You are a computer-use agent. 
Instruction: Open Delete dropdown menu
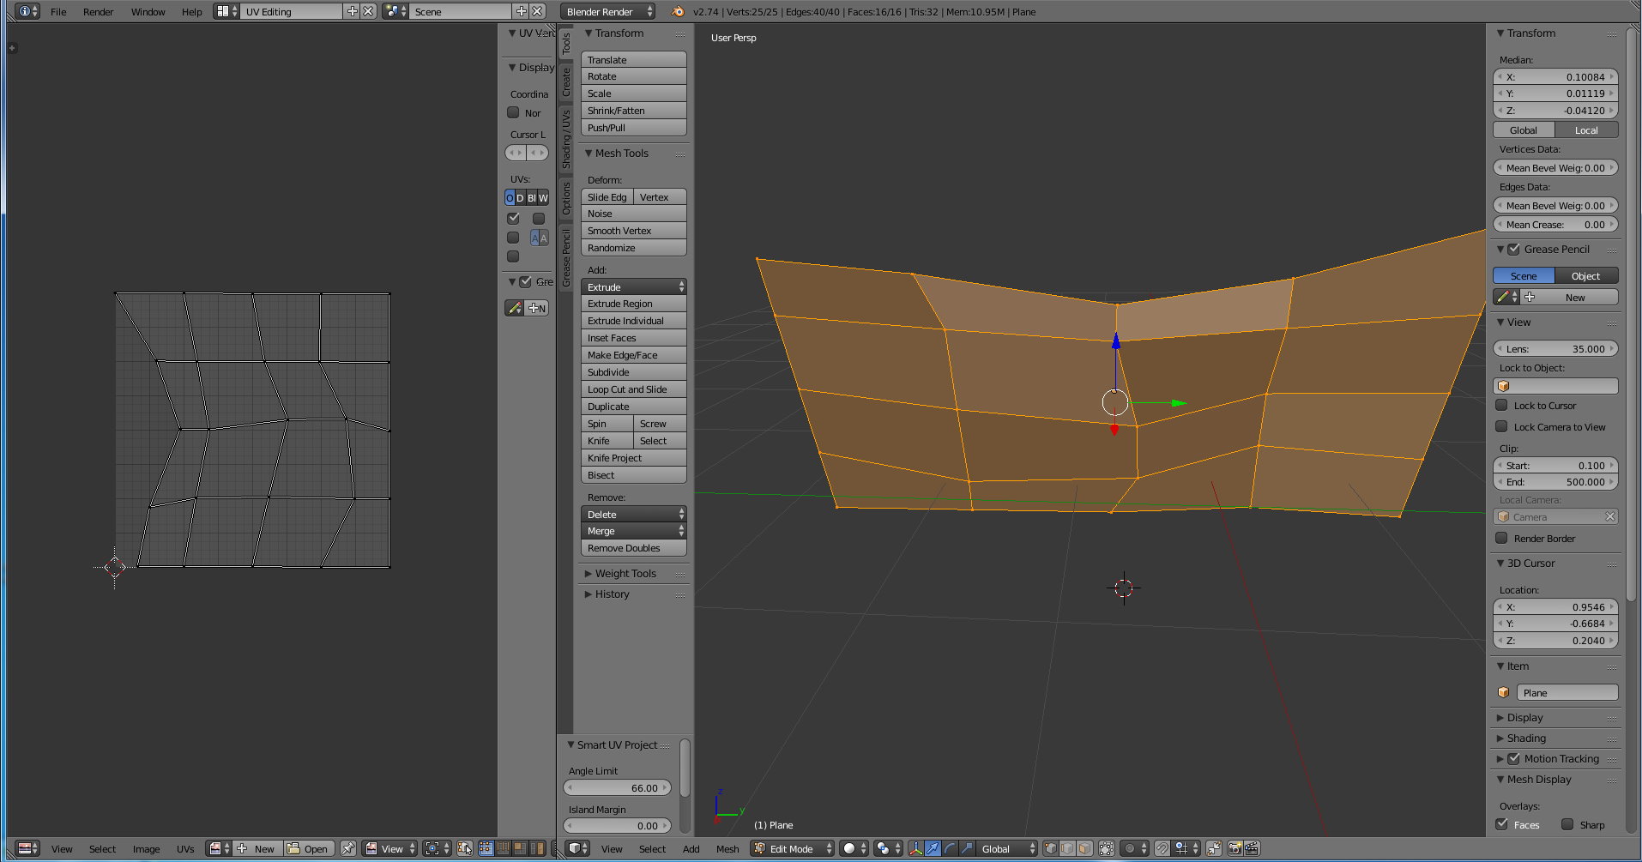(634, 514)
